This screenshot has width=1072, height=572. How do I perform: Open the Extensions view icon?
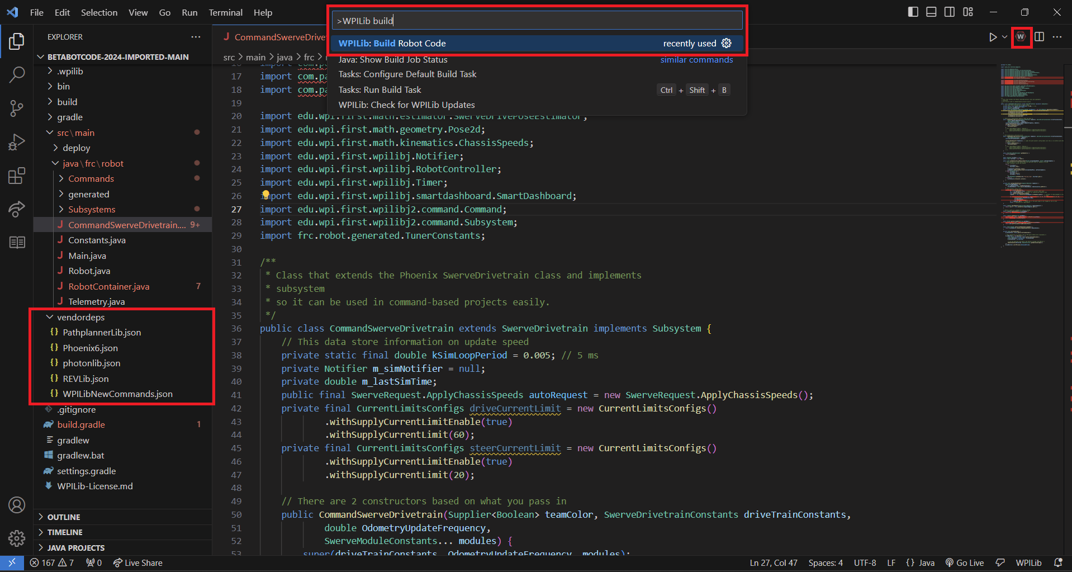[x=17, y=176]
